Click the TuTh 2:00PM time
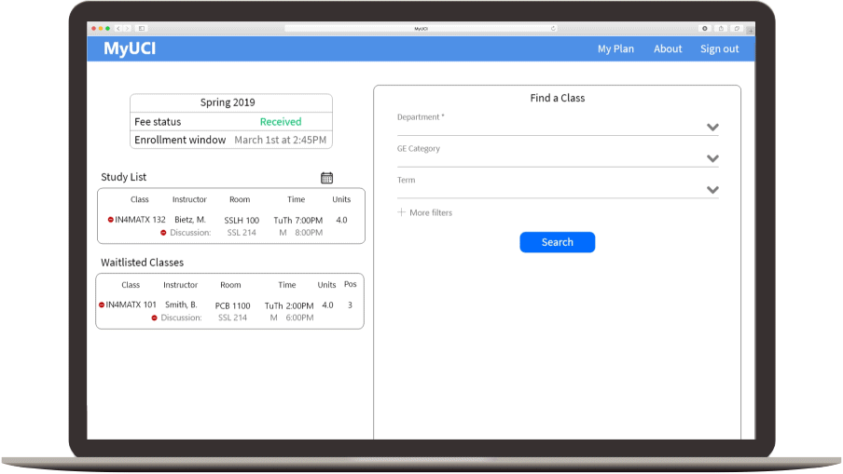Viewport: 843px width, 474px height. point(289,305)
